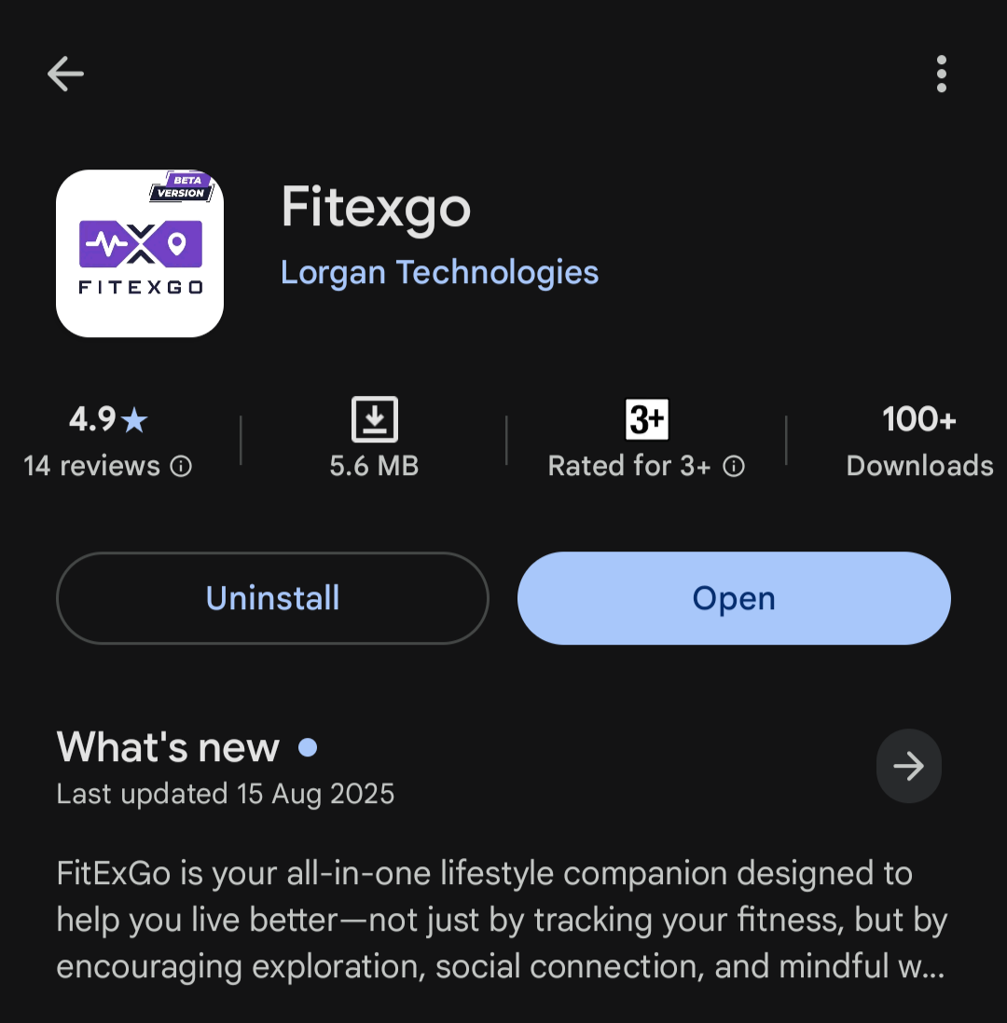Image resolution: width=1007 pixels, height=1023 pixels.
Task: Tap the What's new heading
Action: click(x=168, y=747)
